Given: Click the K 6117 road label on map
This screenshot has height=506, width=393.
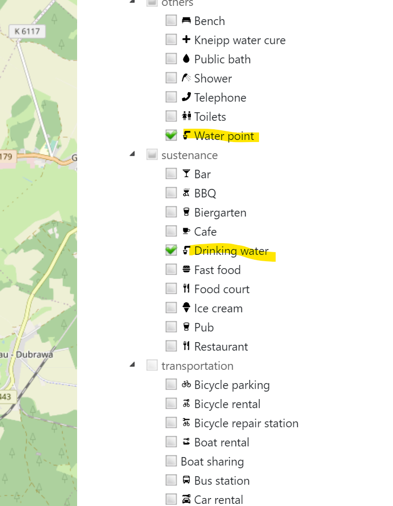Looking at the screenshot, I should pyautogui.click(x=27, y=31).
